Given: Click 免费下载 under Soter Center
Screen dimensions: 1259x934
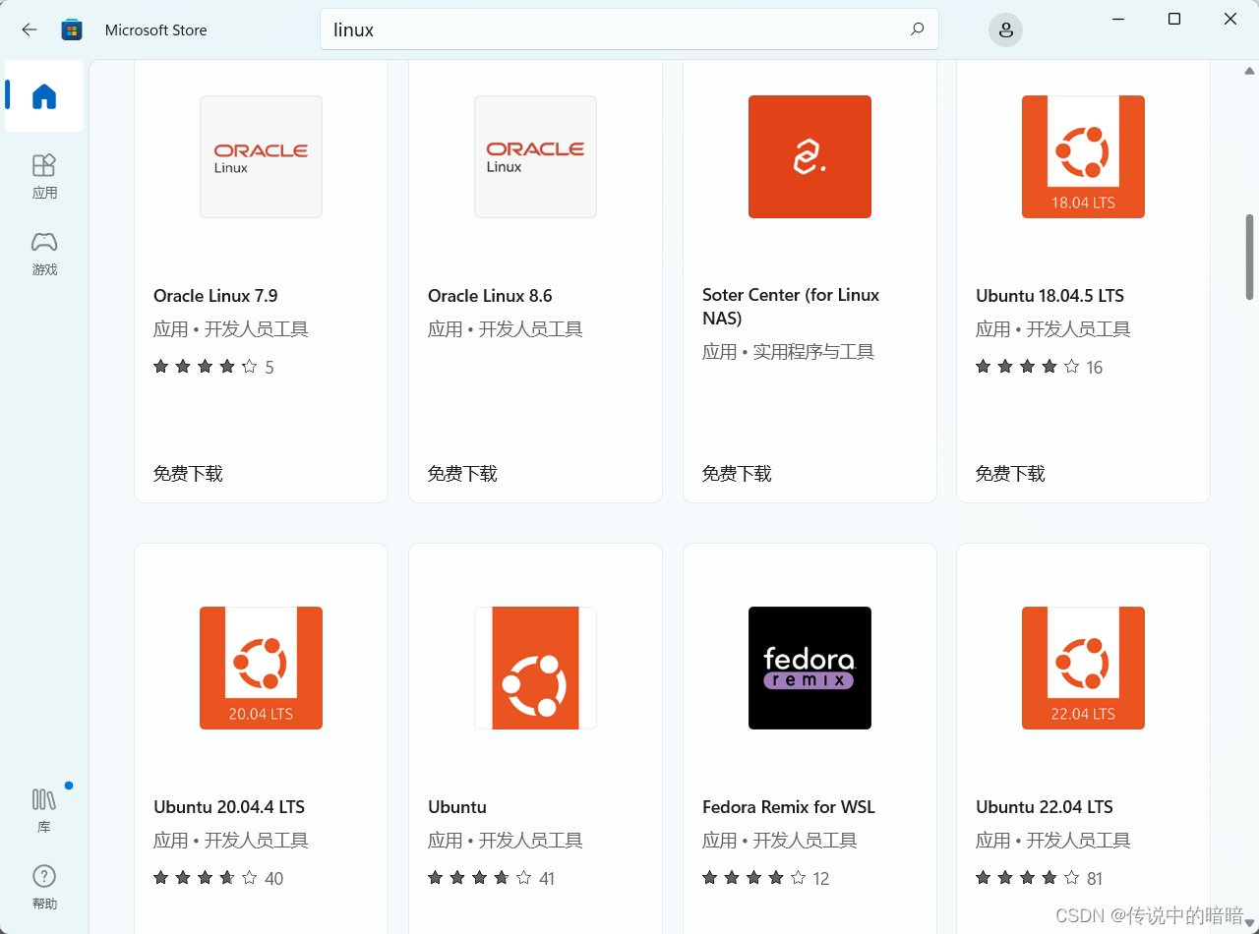Looking at the screenshot, I should (737, 474).
